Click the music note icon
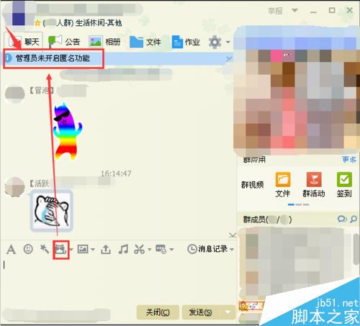Screen dimensions: 360x326 123,250
